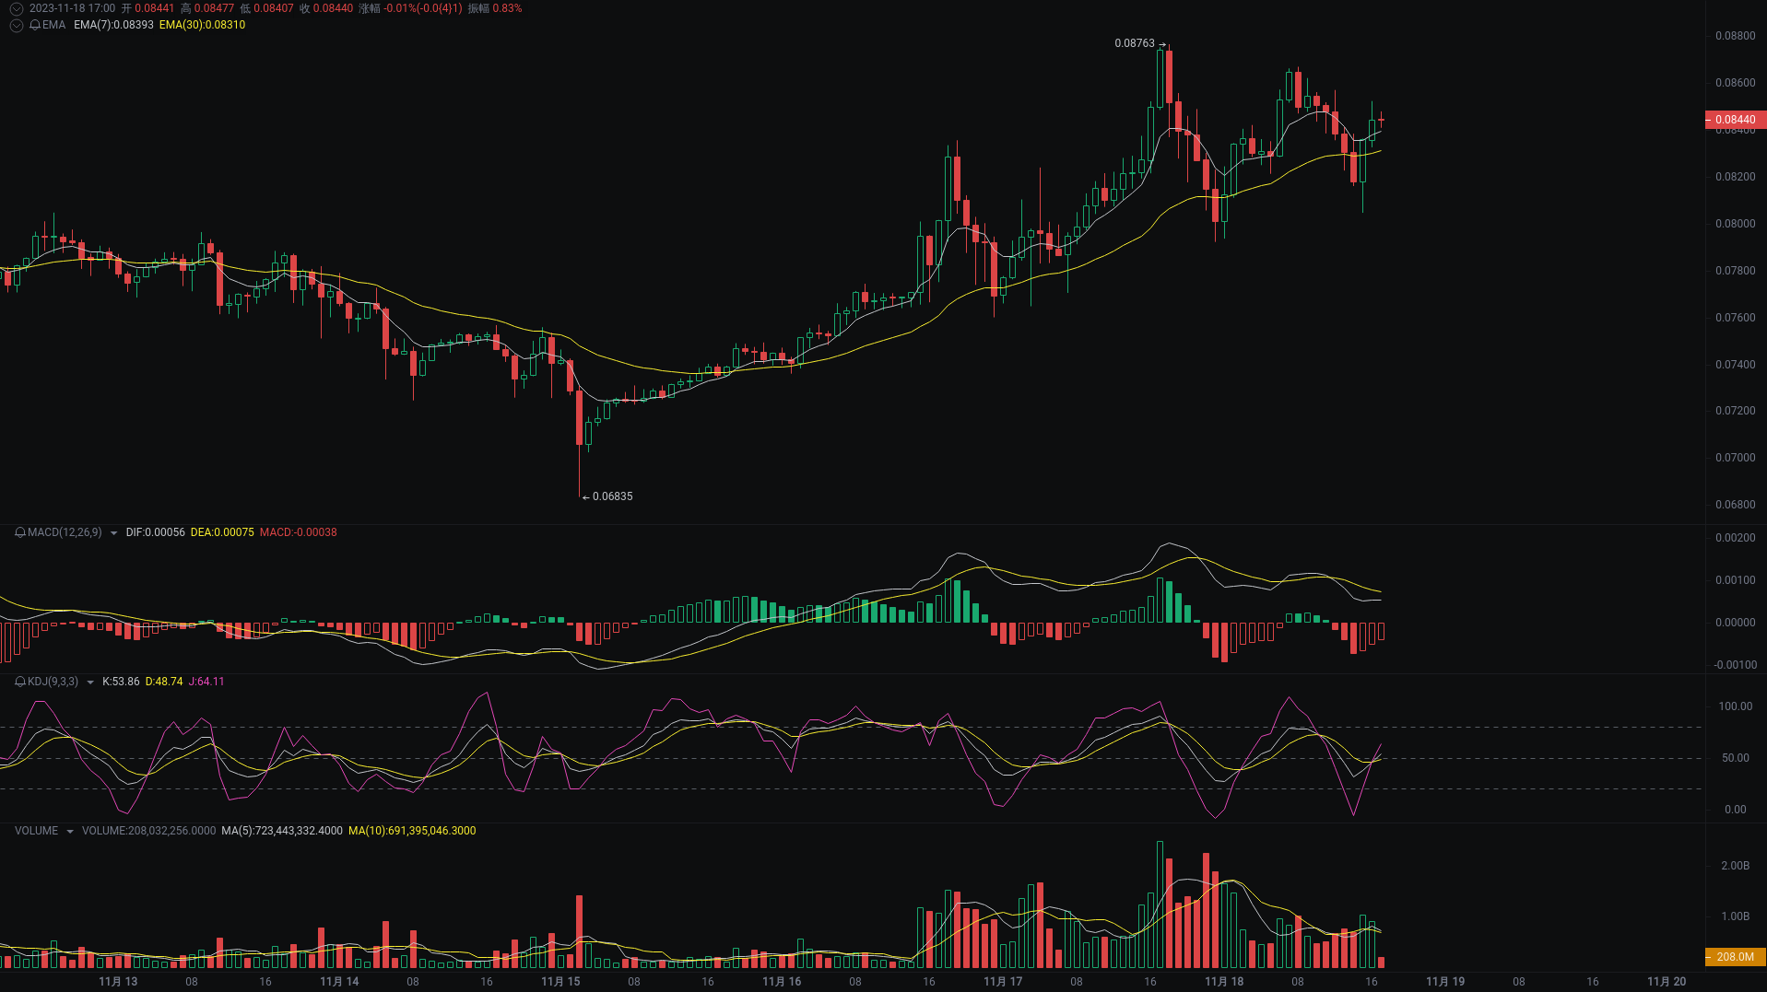
Task: Click the orange volume tag 208.0M
Action: (x=1735, y=957)
